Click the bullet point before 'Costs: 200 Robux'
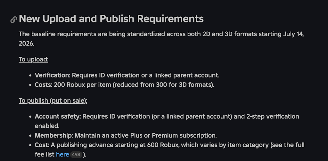Image resolution: width=328 pixels, height=161 pixels. click(x=30, y=85)
